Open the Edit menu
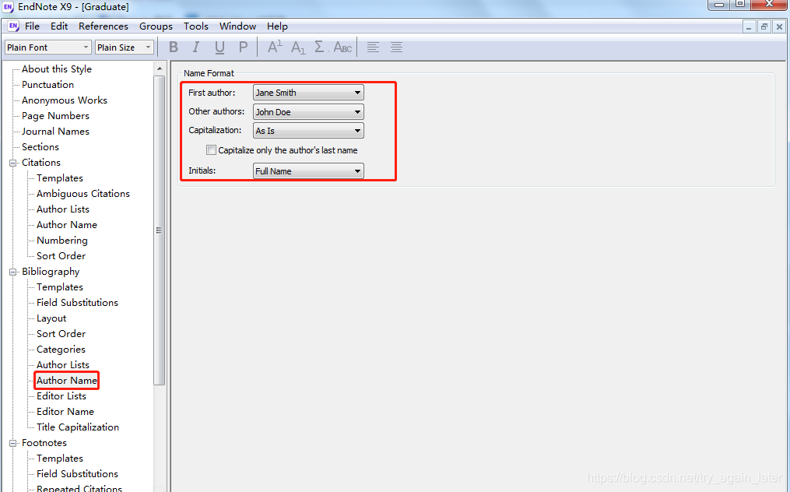This screenshot has height=492, width=790. pyautogui.click(x=59, y=26)
